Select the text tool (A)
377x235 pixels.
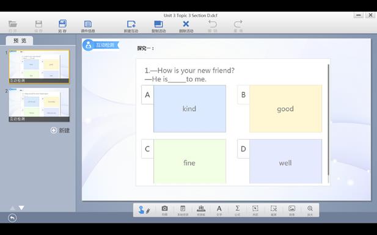pos(219,208)
